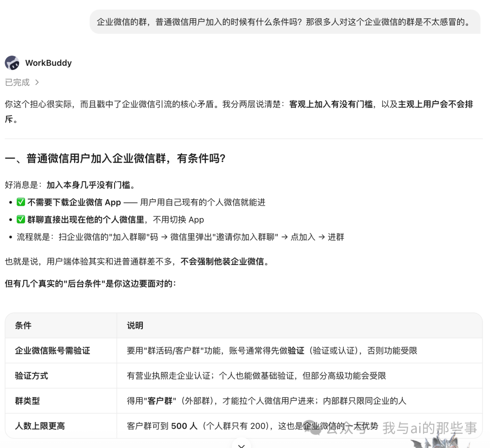Click the 已完成 status text
The image size is (493, 448).
[x=17, y=82]
